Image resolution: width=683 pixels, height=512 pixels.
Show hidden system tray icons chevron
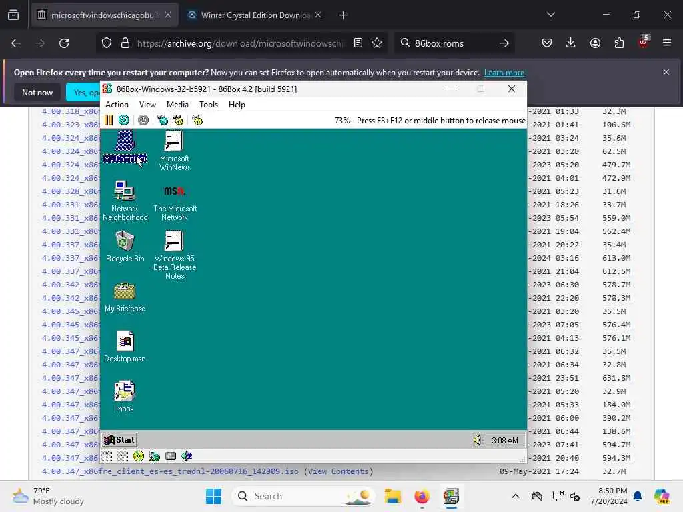[516, 496]
